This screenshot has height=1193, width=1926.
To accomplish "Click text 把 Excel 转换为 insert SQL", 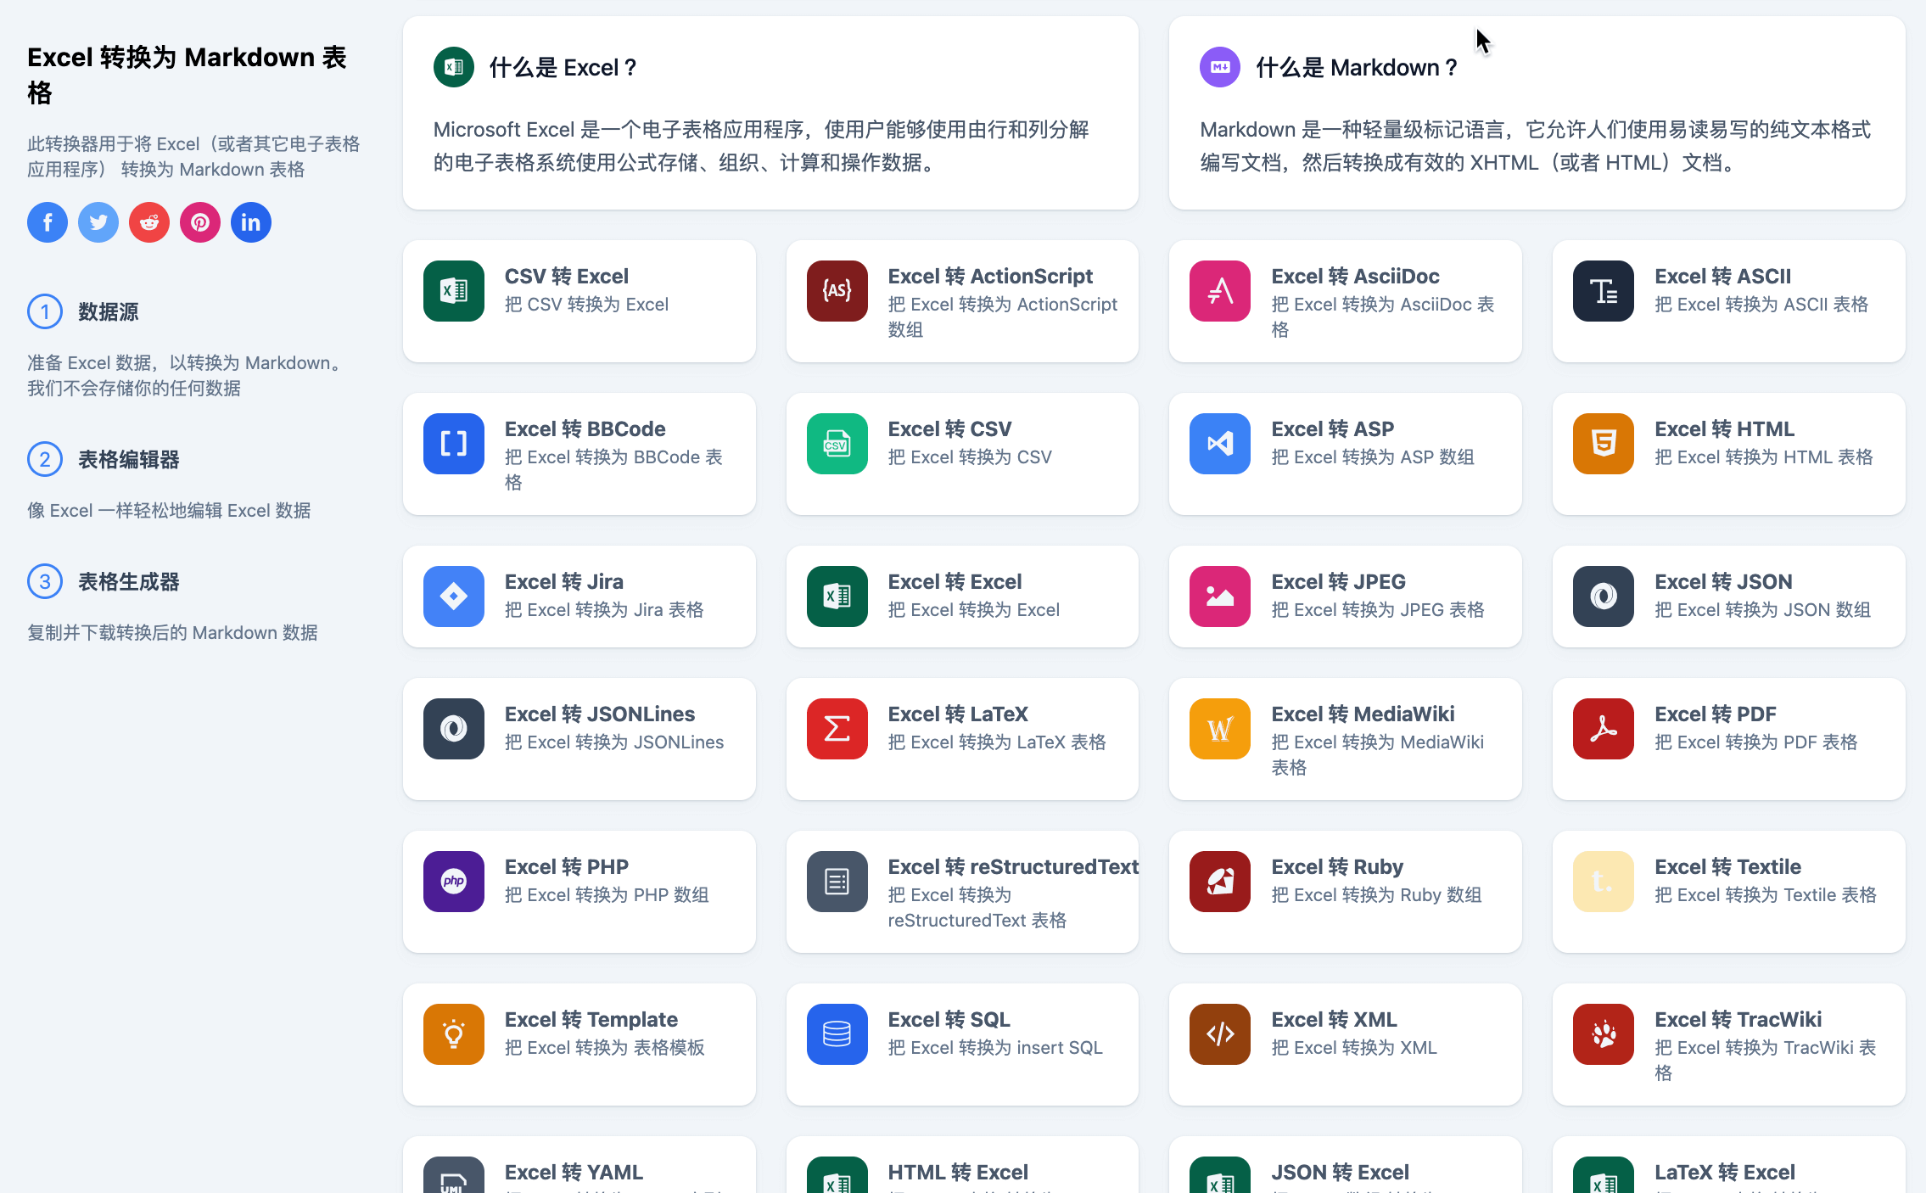I will point(995,1048).
